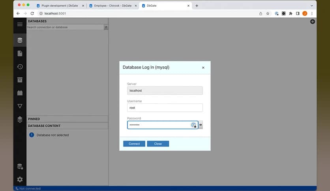Switch to Employee - Chinook browser tab

coord(112,6)
